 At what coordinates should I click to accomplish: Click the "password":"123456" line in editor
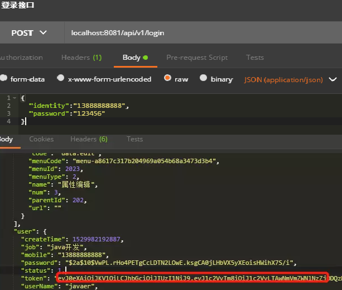pos(67,113)
